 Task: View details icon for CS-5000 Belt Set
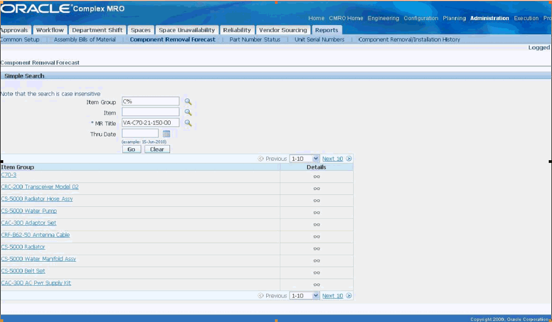[x=317, y=273]
